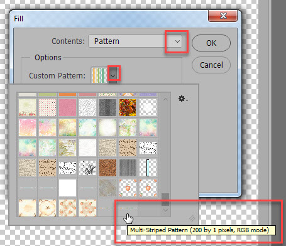
Task: Select the autumn leaves pattern
Action: tap(128, 107)
